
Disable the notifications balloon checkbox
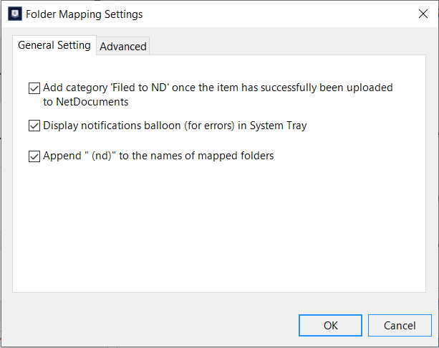coord(34,126)
